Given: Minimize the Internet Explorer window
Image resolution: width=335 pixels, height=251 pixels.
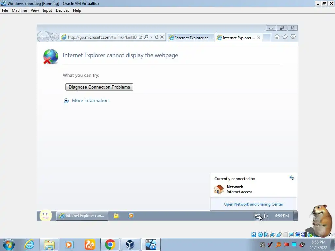Looking at the screenshot, I should point(271,28).
